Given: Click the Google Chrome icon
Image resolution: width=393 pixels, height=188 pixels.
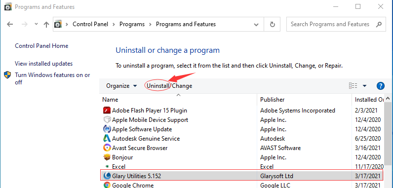Looking at the screenshot, I should click(107, 185).
